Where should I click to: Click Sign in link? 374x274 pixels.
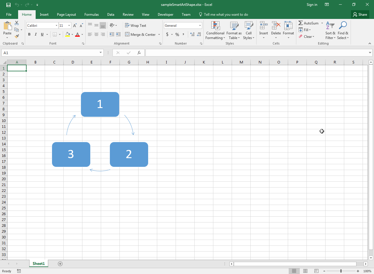pyautogui.click(x=312, y=5)
